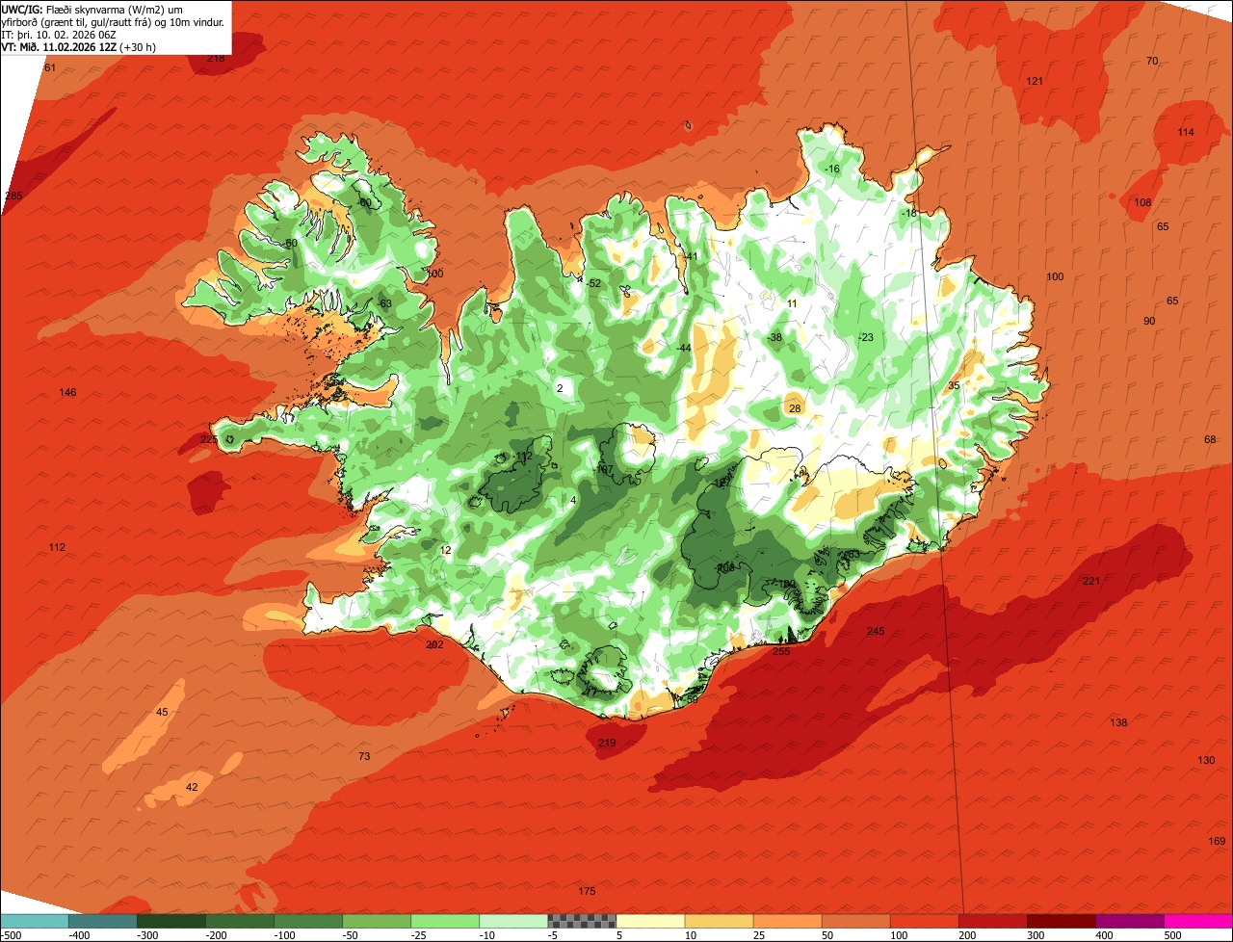Click the light orange swatch between 25 and 50
Screen dimensions: 1233x942
787,921
